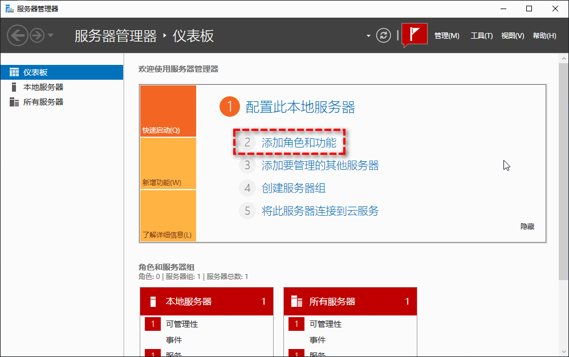Expand the dropdown arrow beside refresh
Viewport: 569px width, 357px height.
[x=368, y=36]
